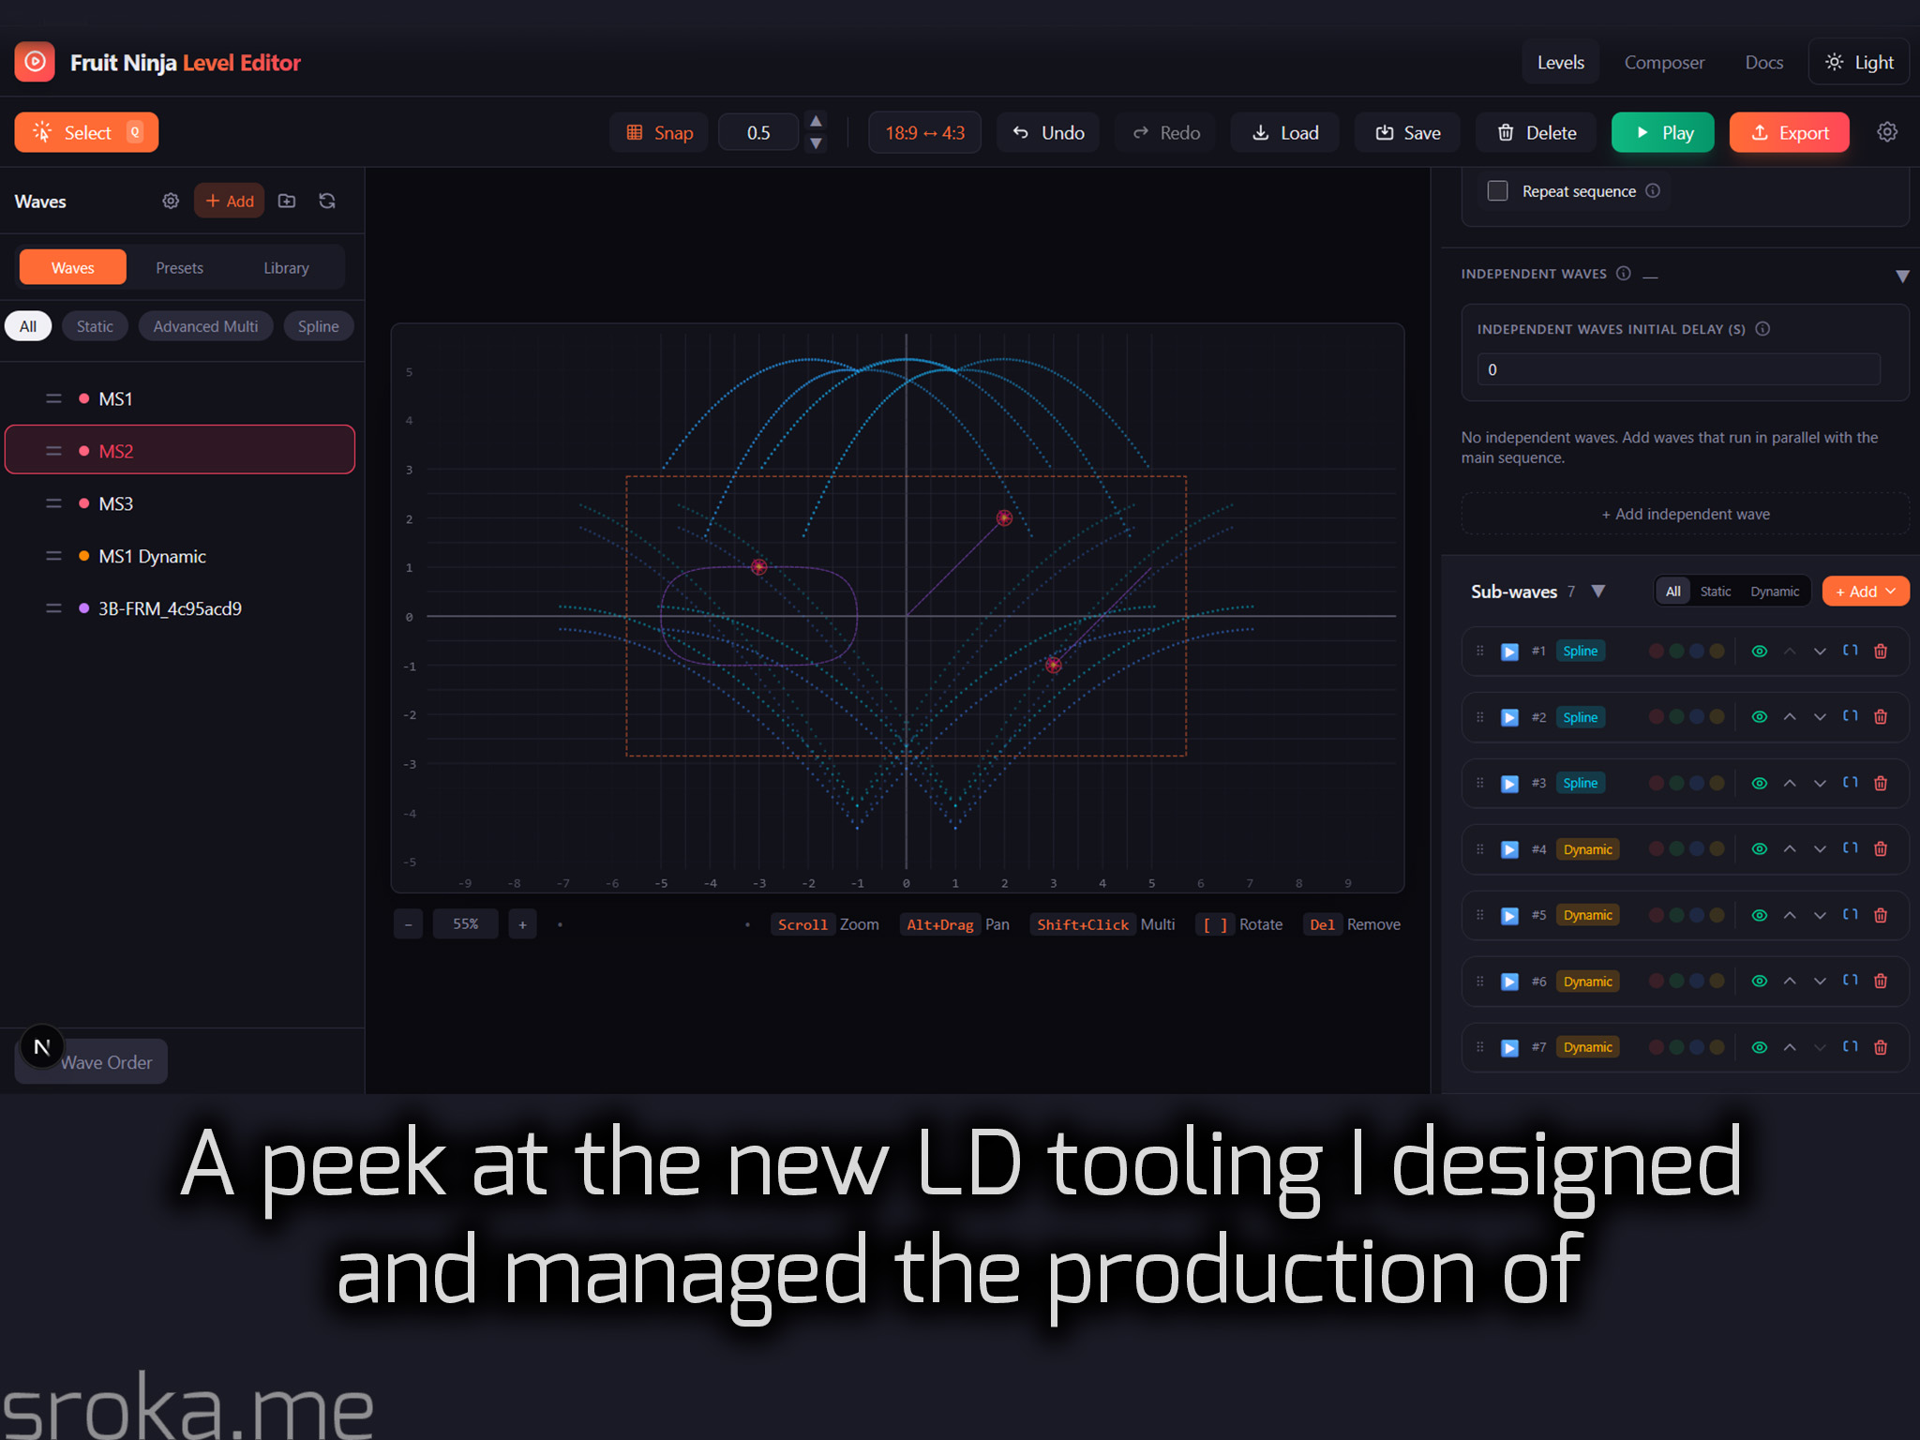Switch to Light theme
This screenshot has height=1440, width=1920.
coord(1859,63)
